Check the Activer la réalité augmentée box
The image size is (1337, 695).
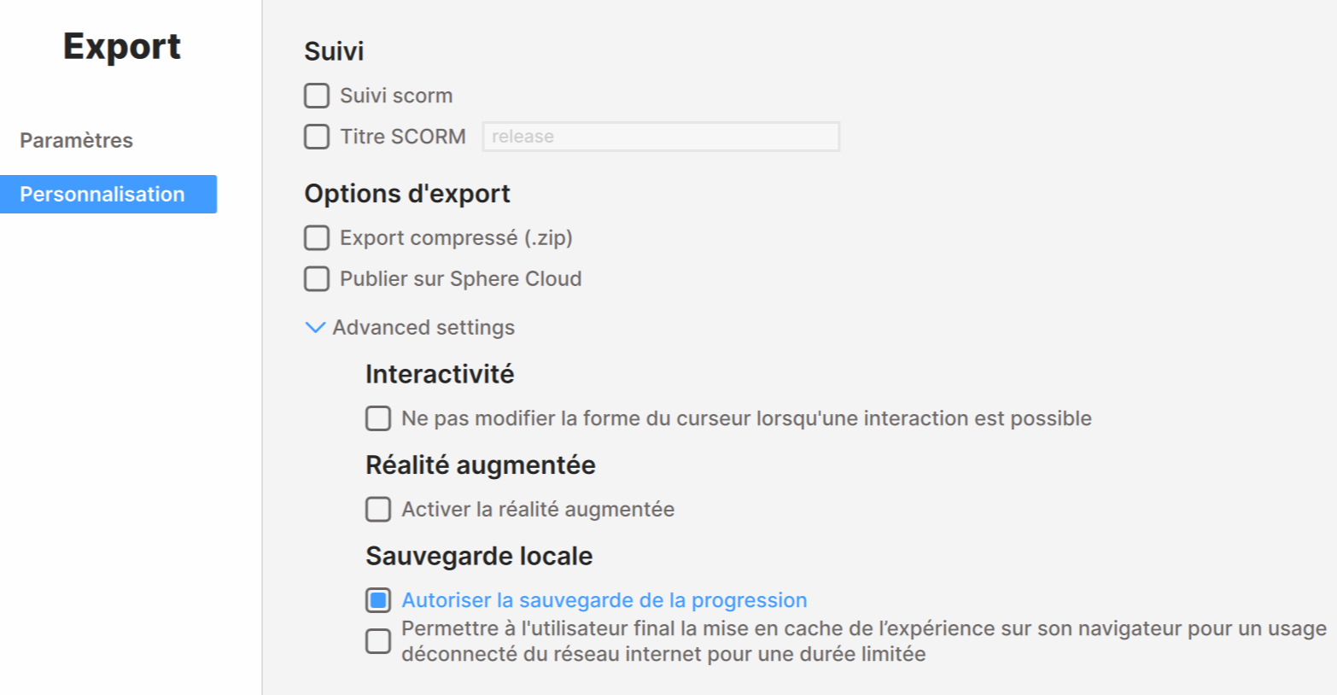pos(378,510)
